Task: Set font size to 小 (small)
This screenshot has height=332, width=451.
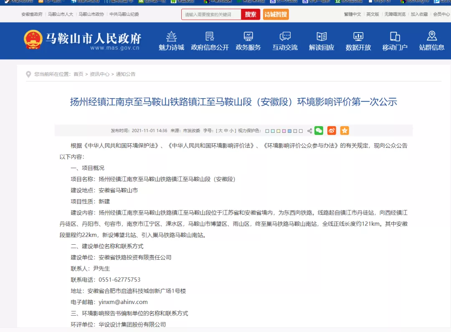Action: (x=231, y=131)
